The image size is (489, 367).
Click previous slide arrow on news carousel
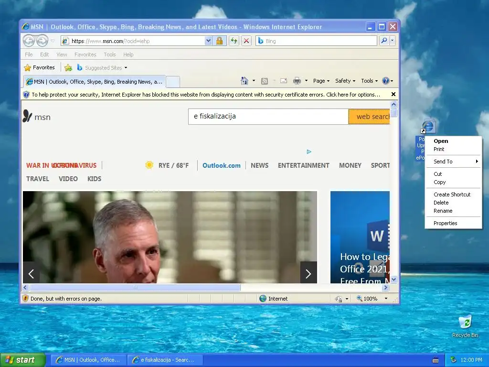click(x=31, y=274)
